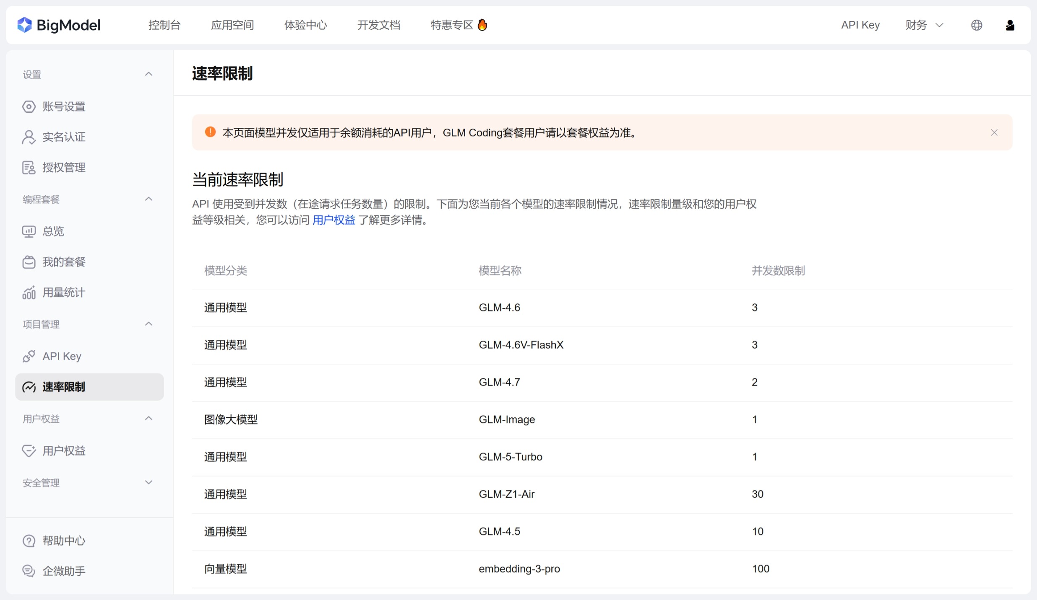Open the user avatar menu
Image resolution: width=1037 pixels, height=600 pixels.
click(x=1010, y=25)
